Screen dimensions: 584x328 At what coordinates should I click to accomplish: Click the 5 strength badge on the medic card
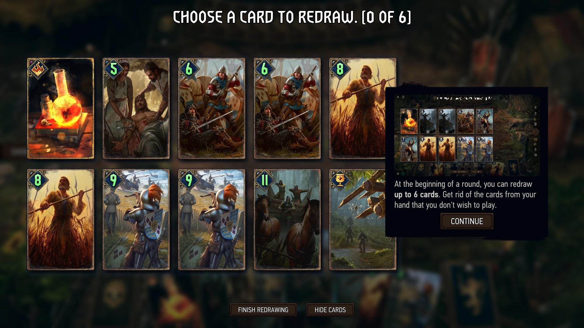tap(113, 69)
